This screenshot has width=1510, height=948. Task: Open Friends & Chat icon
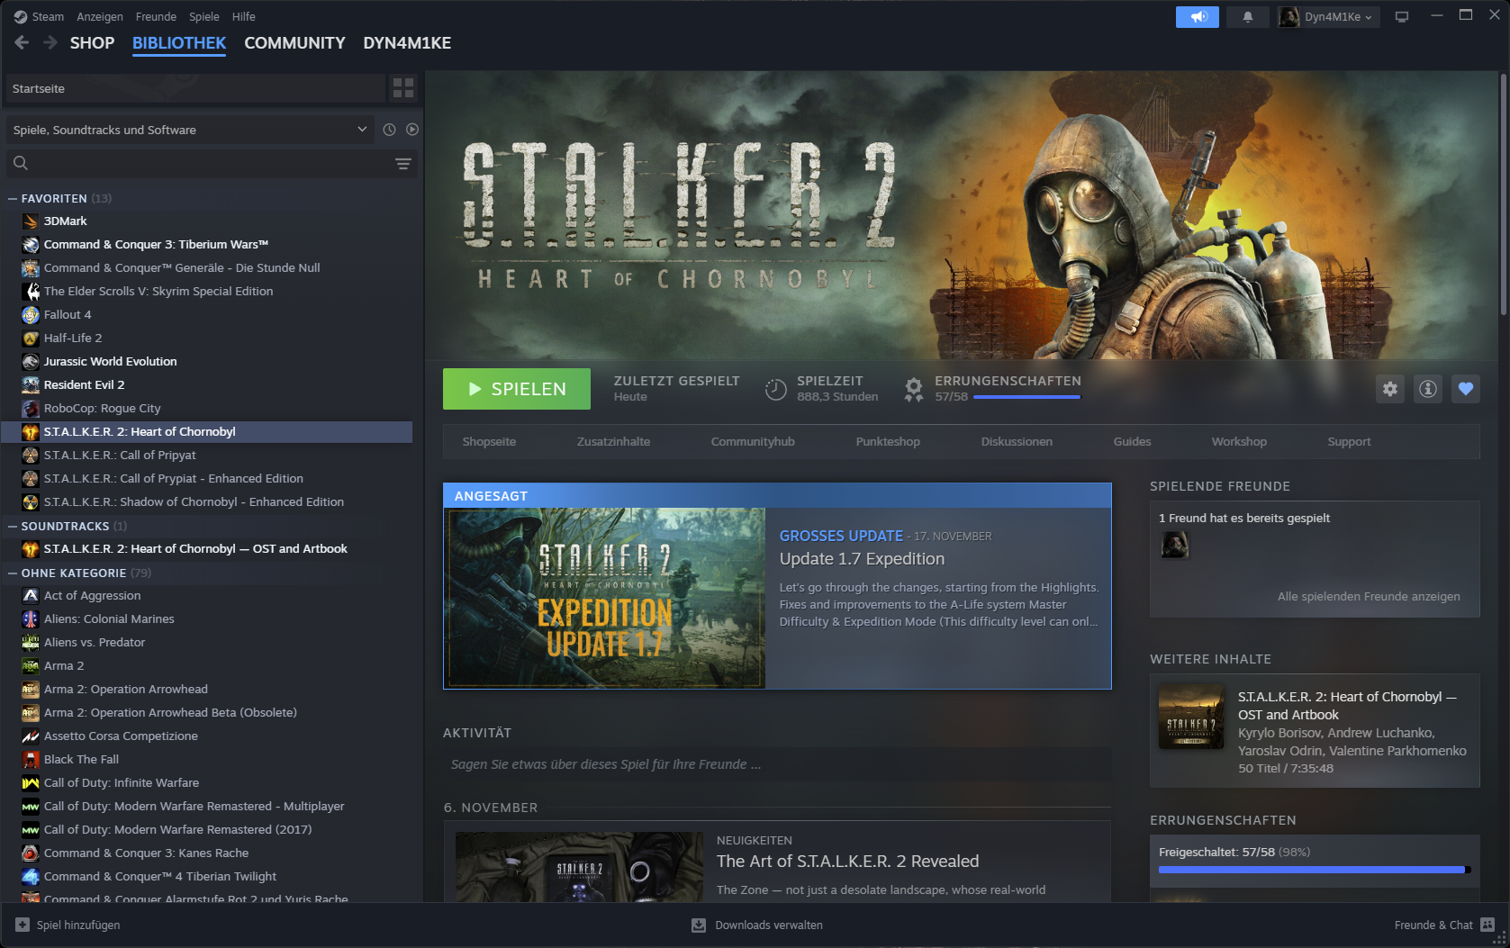(1487, 925)
